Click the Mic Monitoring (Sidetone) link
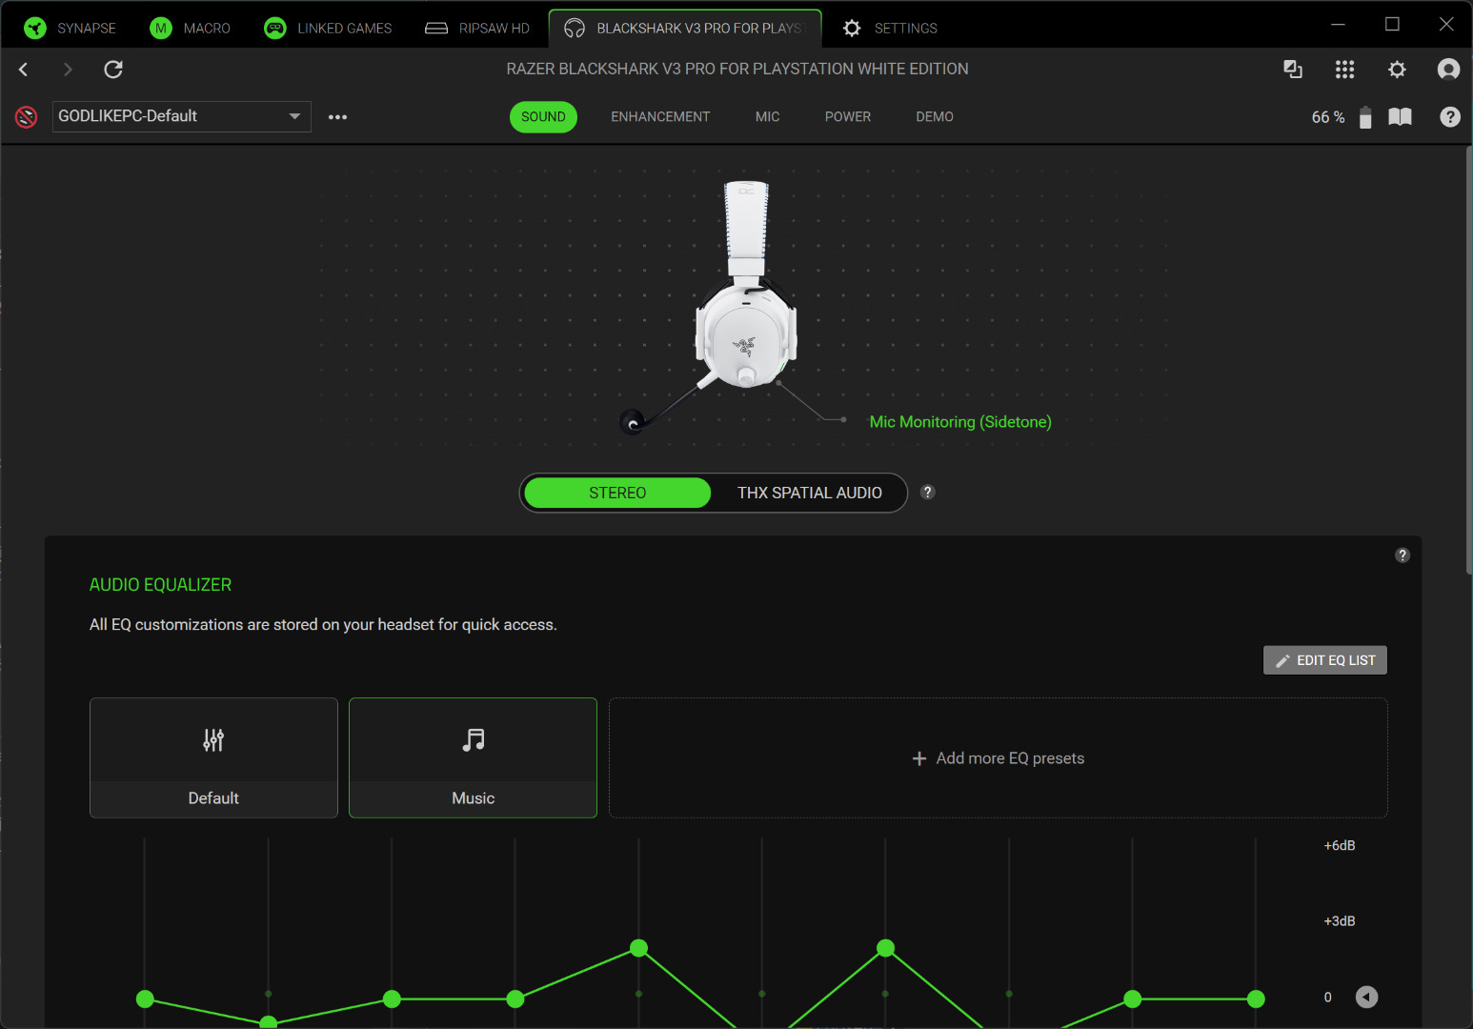The width and height of the screenshot is (1473, 1029). (x=959, y=422)
